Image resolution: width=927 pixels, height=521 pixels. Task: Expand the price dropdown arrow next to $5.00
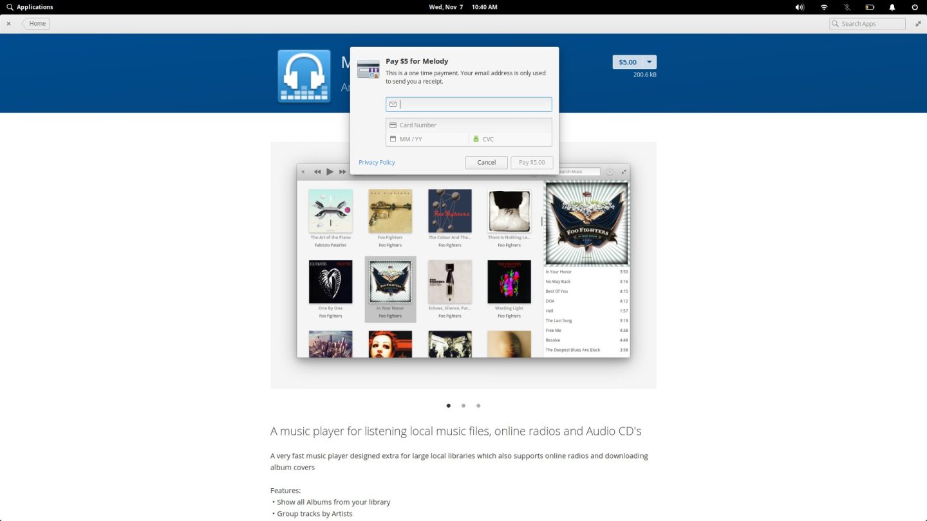[650, 62]
